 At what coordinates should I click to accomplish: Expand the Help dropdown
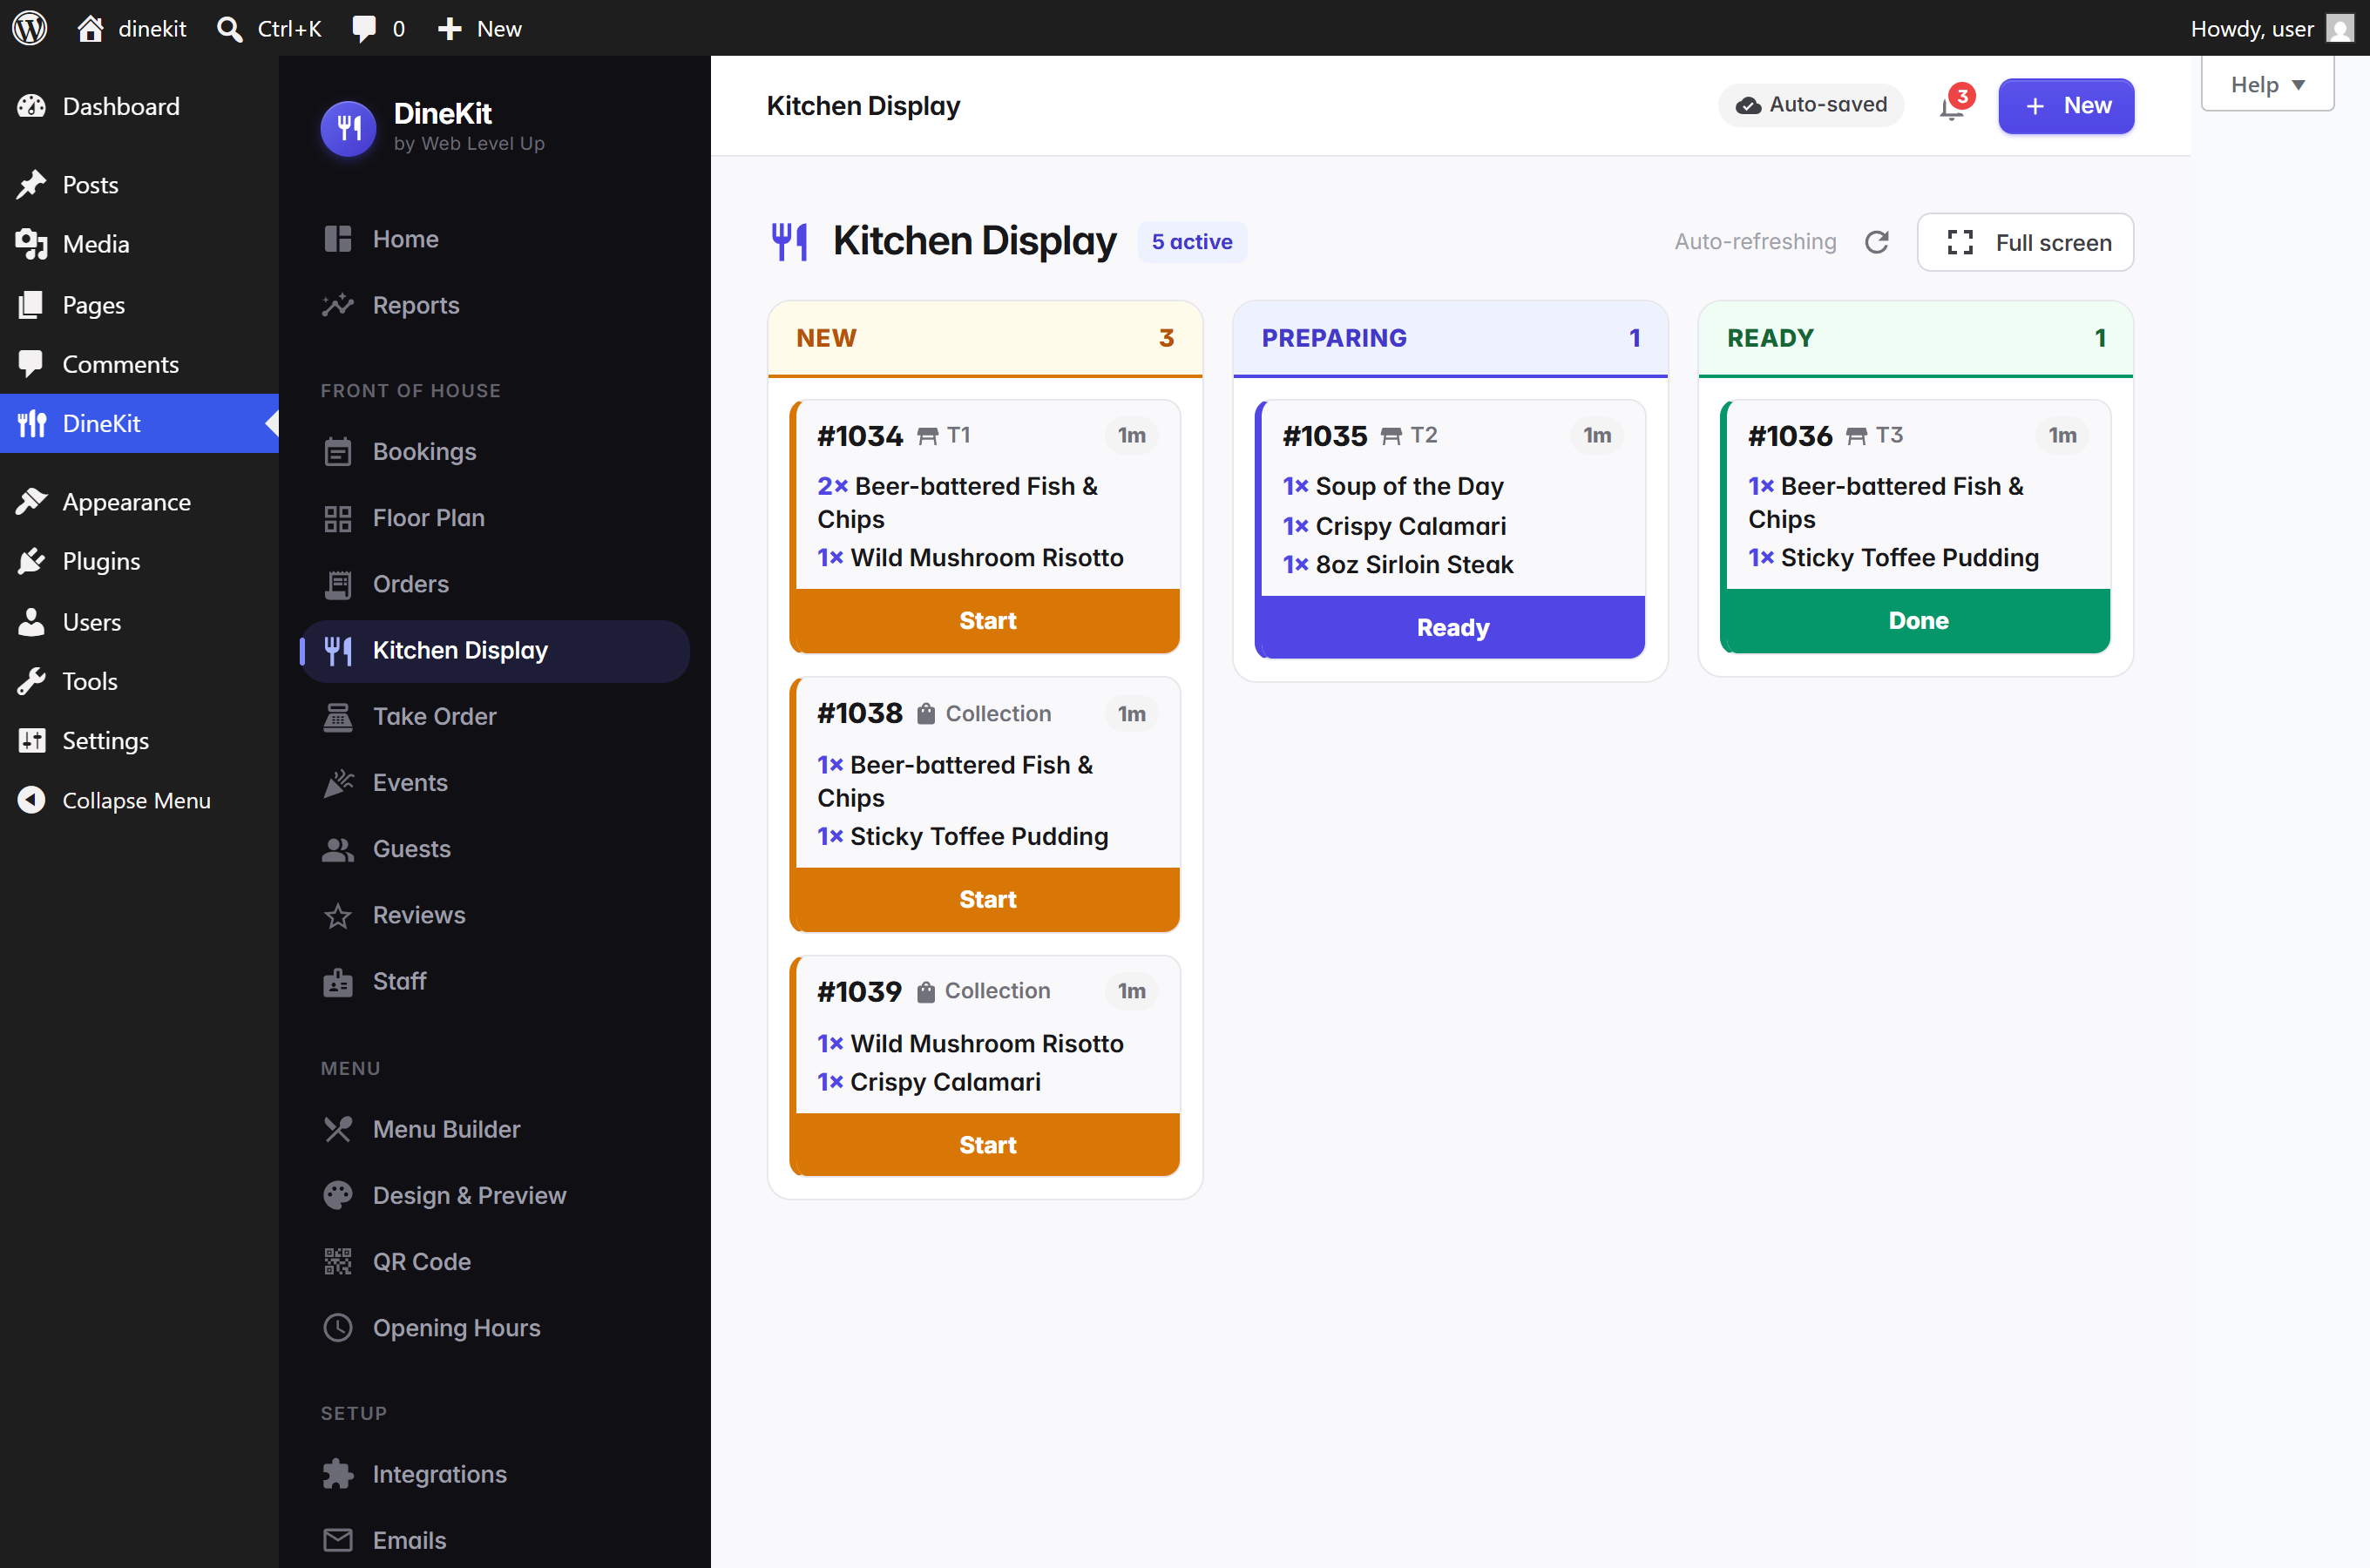click(x=2267, y=84)
